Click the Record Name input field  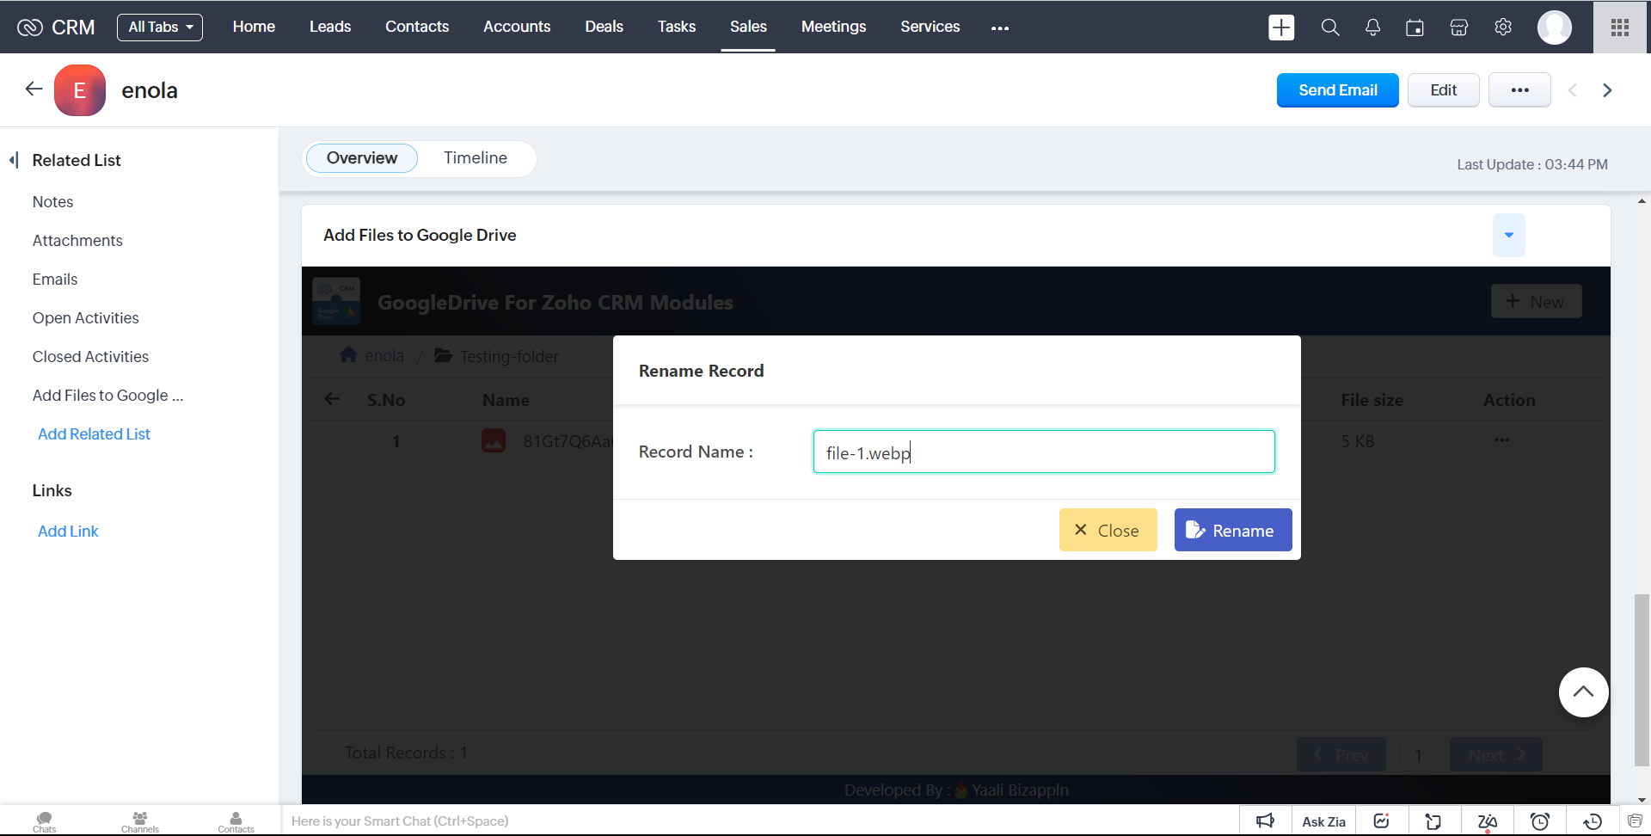click(x=1043, y=452)
